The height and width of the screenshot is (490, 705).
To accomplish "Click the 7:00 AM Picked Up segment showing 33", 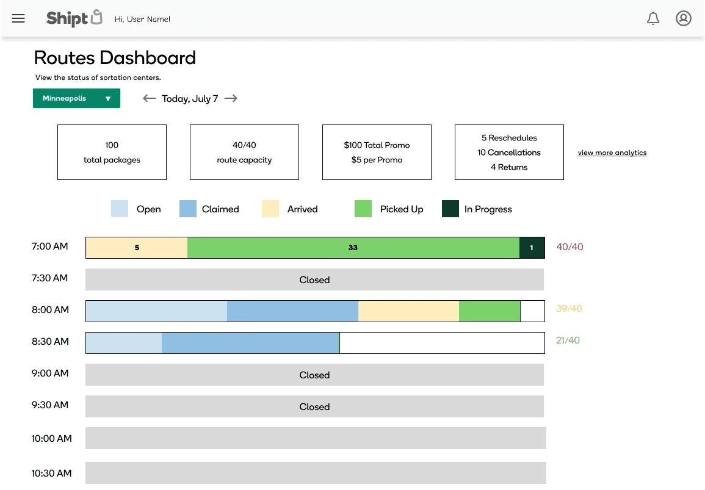I will pos(353,248).
